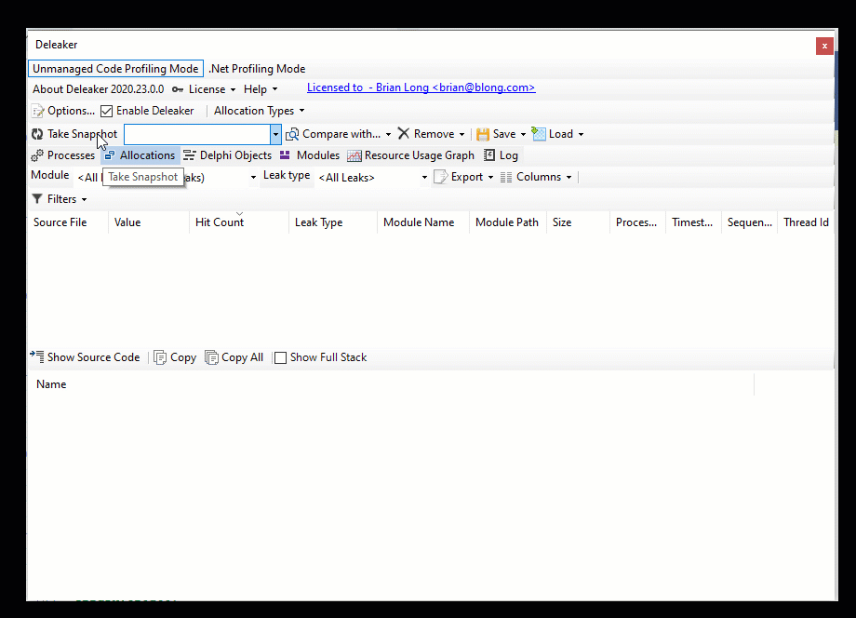Toggle the Enable Deleaker checkbox
The width and height of the screenshot is (856, 618).
click(106, 112)
